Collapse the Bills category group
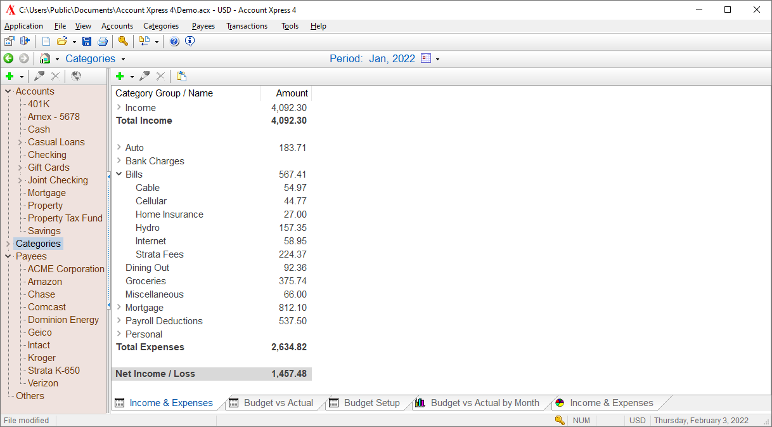772x427 pixels. pyautogui.click(x=119, y=174)
